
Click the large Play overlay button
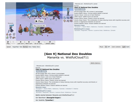(39, 21)
